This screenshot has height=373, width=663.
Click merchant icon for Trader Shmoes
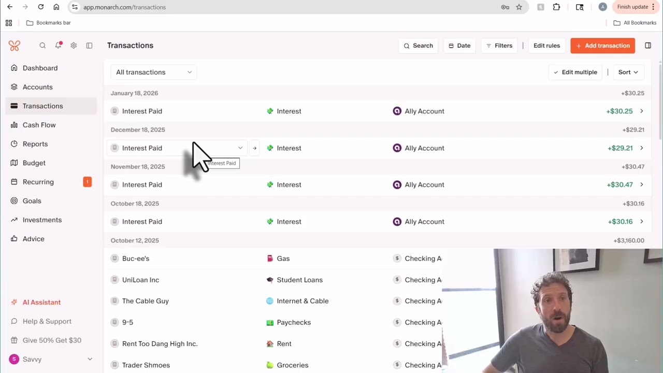click(115, 365)
